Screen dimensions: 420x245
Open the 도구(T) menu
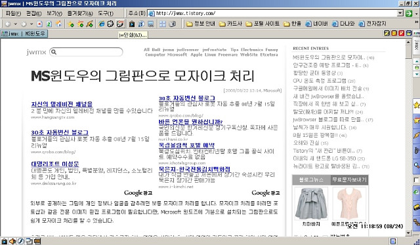(x=106, y=13)
